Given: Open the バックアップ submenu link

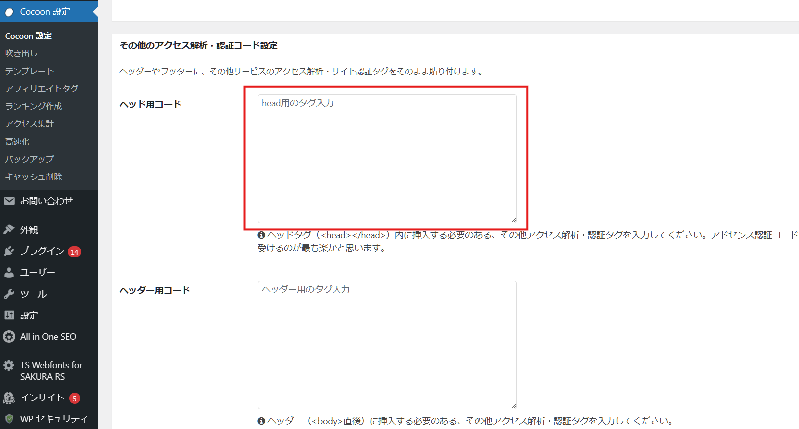Looking at the screenshot, I should (x=29, y=159).
